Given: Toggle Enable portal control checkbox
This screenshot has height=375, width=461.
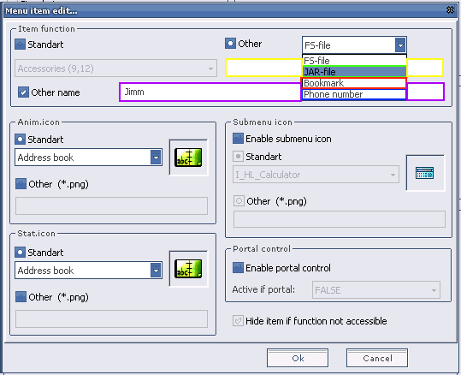Looking at the screenshot, I should [238, 268].
